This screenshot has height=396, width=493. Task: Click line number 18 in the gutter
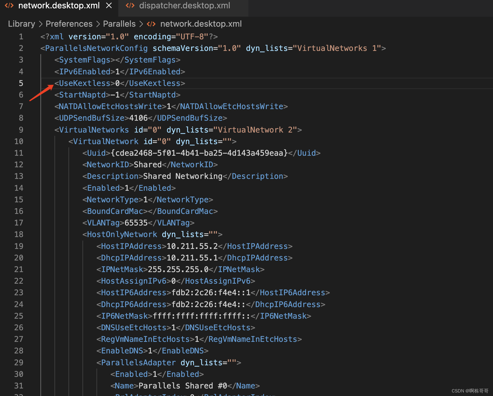click(x=19, y=234)
